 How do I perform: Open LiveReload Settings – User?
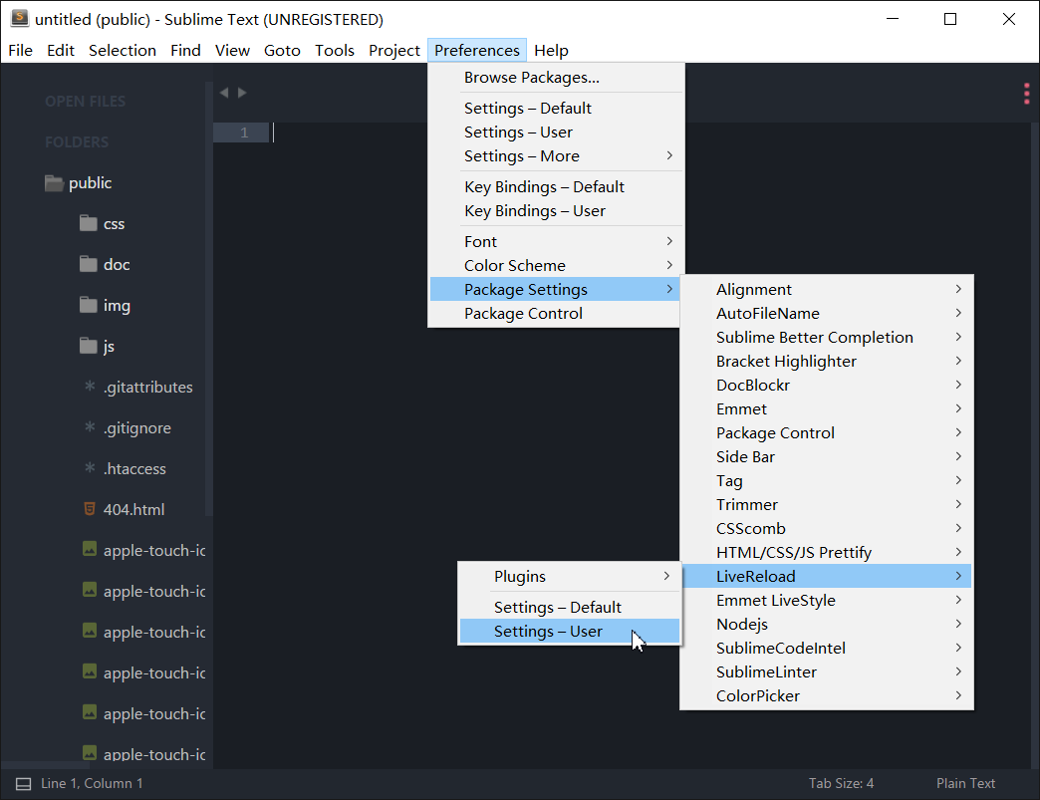point(570,631)
